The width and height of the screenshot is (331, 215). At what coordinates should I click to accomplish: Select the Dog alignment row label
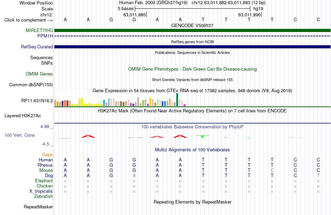(x=49, y=176)
